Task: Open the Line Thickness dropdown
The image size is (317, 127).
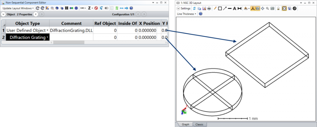Action: pyautogui.click(x=187, y=14)
